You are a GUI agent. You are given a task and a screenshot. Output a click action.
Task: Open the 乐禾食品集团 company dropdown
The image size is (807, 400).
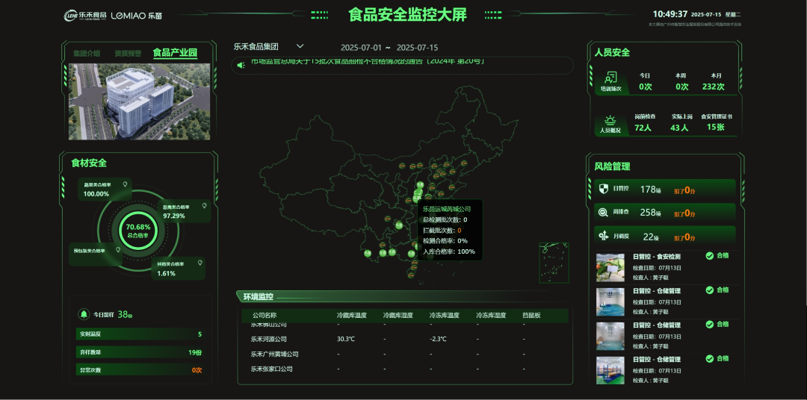[268, 47]
